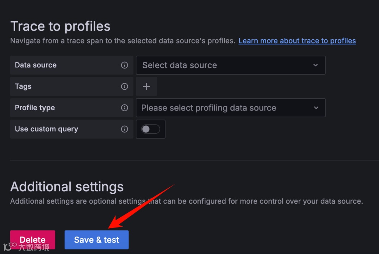This screenshot has height=254, width=379.
Task: Click the Trace to profiles heading
Action: click(x=60, y=26)
